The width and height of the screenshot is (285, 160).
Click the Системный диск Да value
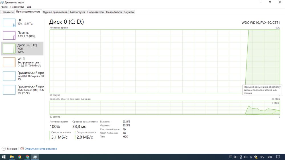click(x=124, y=129)
